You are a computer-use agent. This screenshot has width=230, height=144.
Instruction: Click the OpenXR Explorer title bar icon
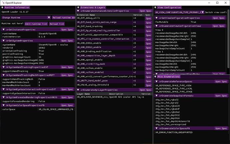coord(3,3)
